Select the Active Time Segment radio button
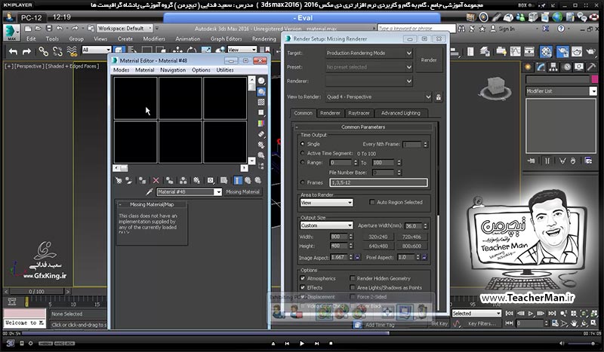 coord(303,153)
